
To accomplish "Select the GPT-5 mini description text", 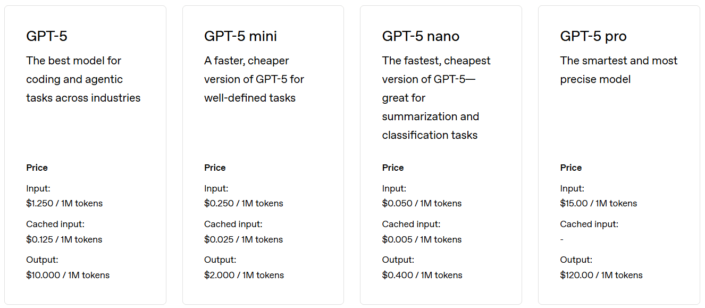I will click(254, 79).
